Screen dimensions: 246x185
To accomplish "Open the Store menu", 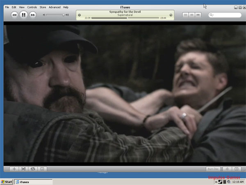I will [x=43, y=7].
